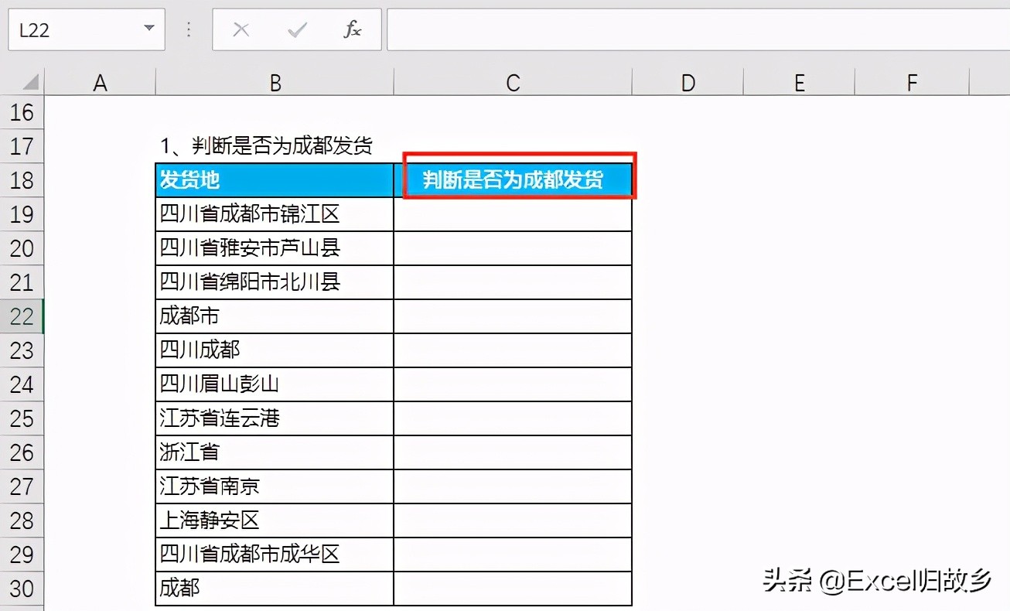Click the Name Box showing L22
The height and width of the screenshot is (611, 1010).
click(x=86, y=29)
